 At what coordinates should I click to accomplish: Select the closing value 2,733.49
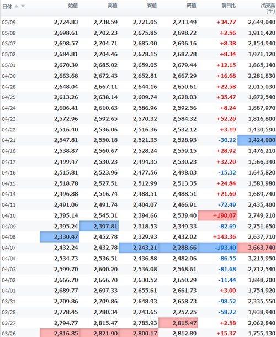coord(184,22)
